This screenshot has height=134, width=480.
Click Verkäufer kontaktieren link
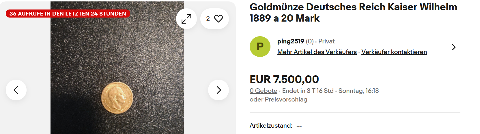point(394,52)
